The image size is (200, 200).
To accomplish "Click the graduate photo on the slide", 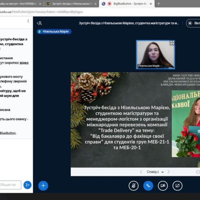I will [x=186, y=124].
